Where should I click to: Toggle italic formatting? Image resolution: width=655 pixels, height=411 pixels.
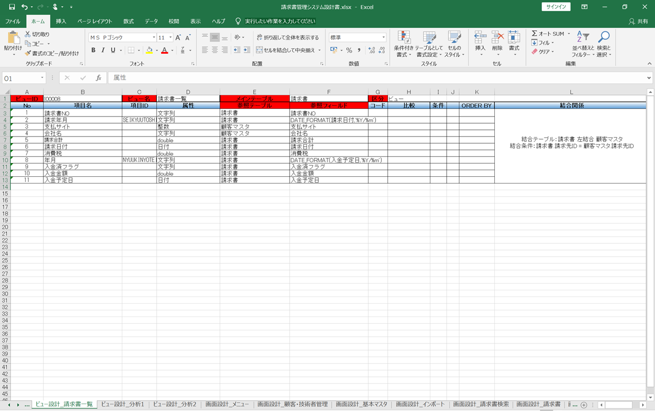103,50
